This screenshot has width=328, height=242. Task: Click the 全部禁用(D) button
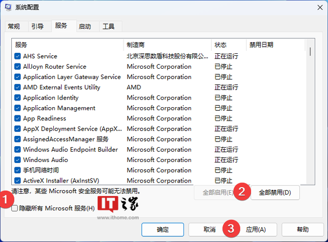point(275,192)
